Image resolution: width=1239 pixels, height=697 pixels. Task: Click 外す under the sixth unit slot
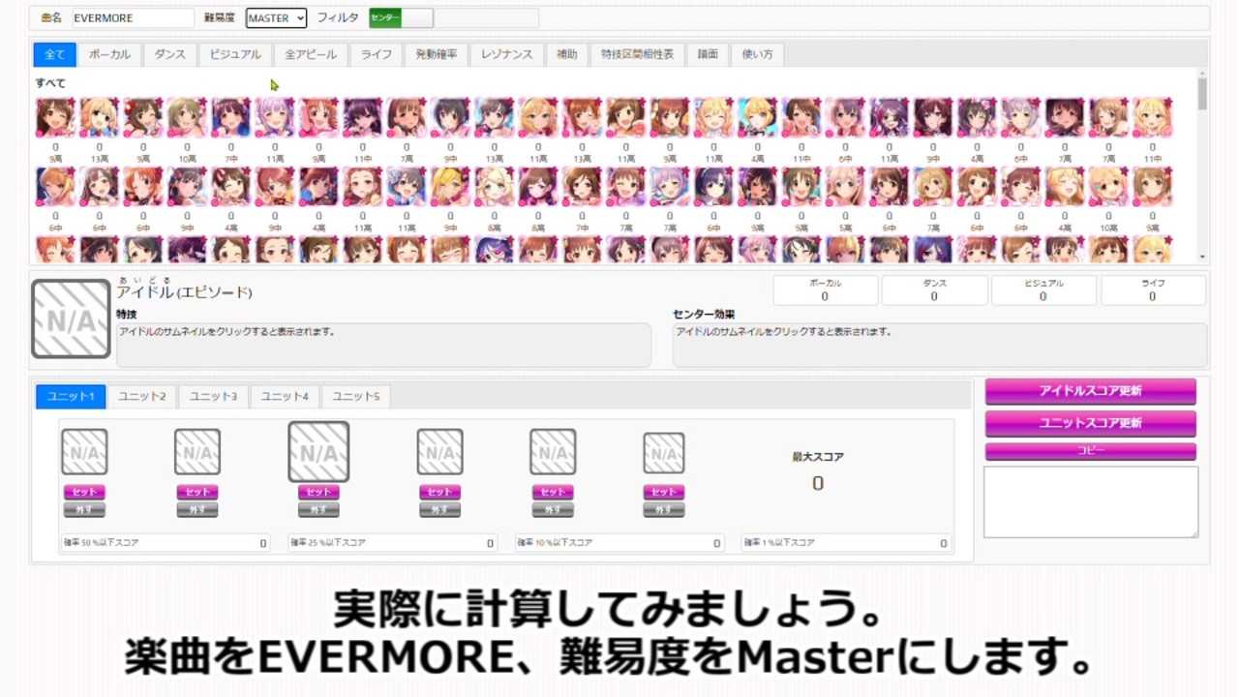pos(664,510)
